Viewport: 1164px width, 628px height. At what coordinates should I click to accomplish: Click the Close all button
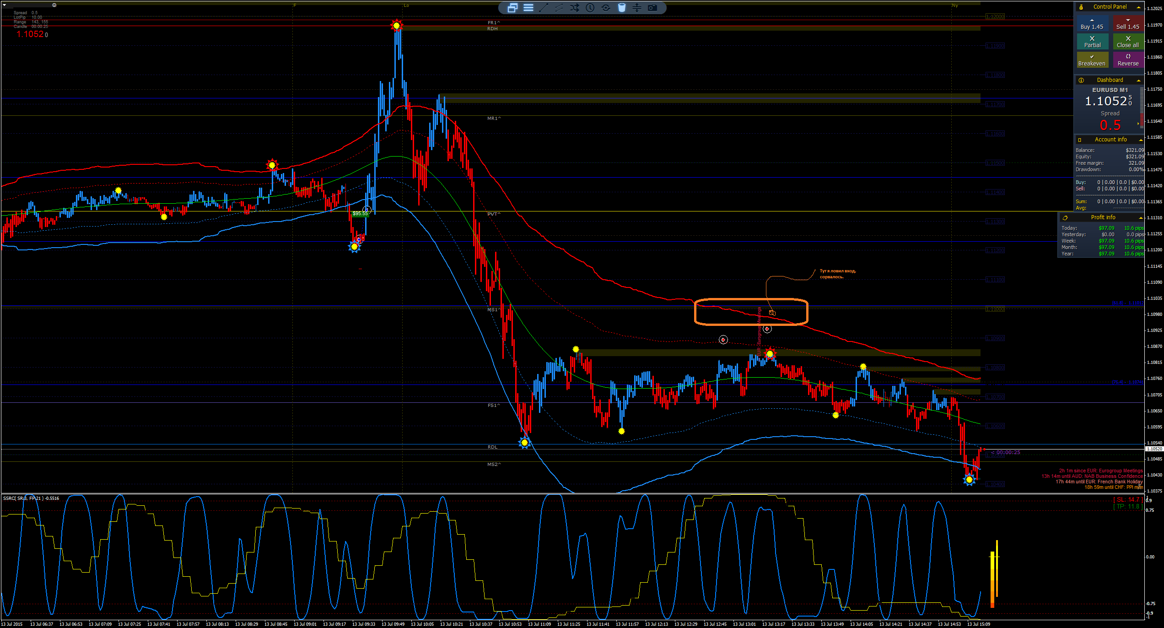1128,42
